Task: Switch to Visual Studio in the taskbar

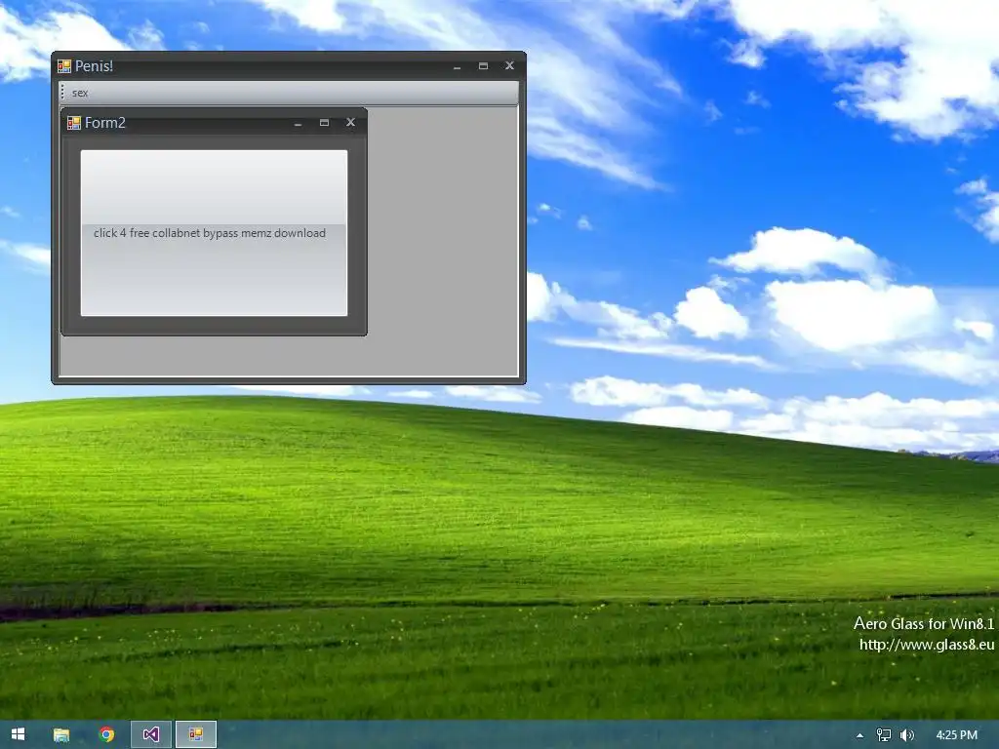Action: click(151, 734)
